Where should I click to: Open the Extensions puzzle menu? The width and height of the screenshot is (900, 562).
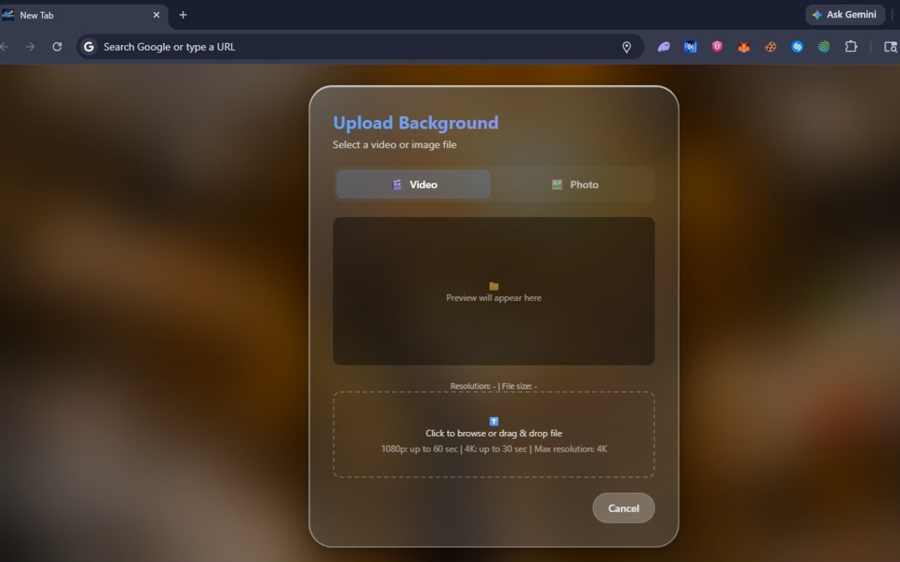pyautogui.click(x=851, y=47)
